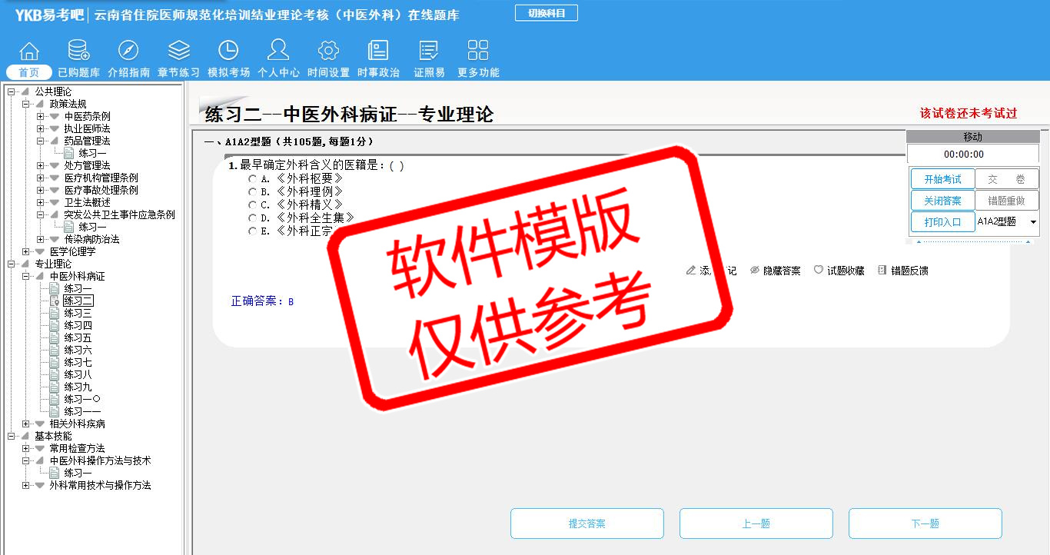Select answer option B 《外科理例》
1050x555 pixels.
point(252,192)
